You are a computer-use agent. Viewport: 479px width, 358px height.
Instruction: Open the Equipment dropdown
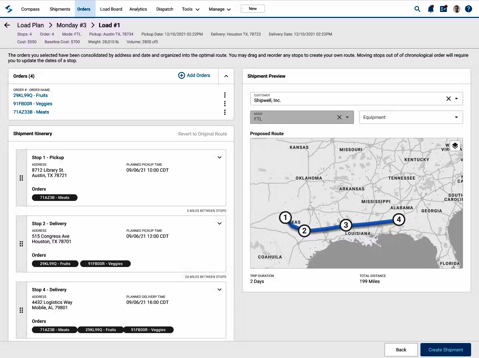(411, 117)
